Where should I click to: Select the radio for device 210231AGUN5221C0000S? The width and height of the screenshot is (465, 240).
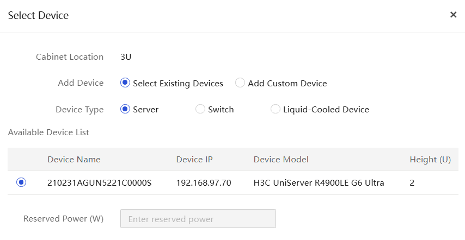21,182
